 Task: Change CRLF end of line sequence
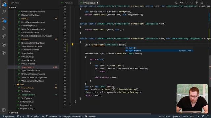click(x=192, y=116)
